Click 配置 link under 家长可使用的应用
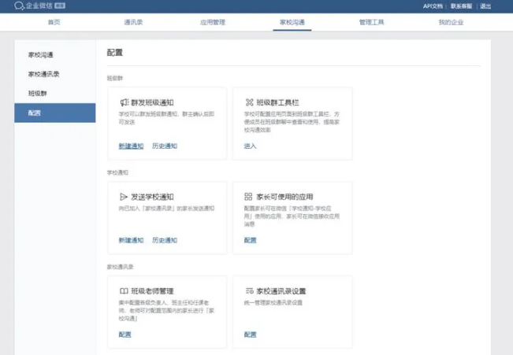The height and width of the screenshot is (355, 513). pyautogui.click(x=251, y=240)
